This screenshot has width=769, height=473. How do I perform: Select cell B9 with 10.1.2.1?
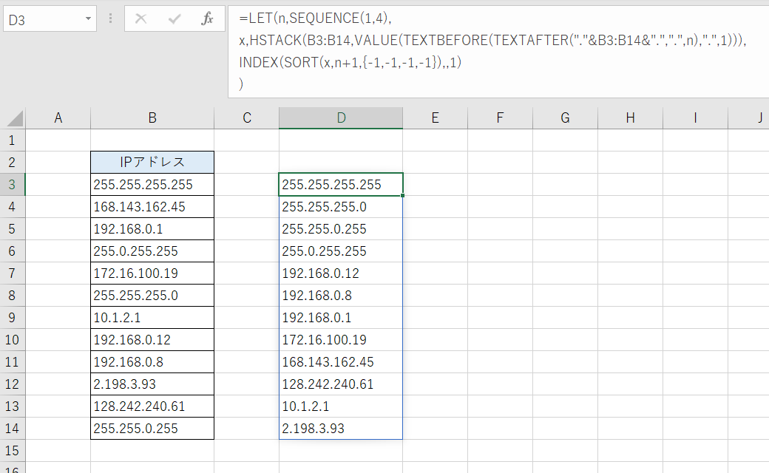point(152,317)
